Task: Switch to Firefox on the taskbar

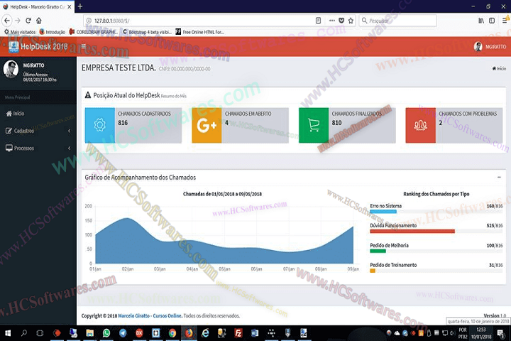Action: [x=189, y=333]
